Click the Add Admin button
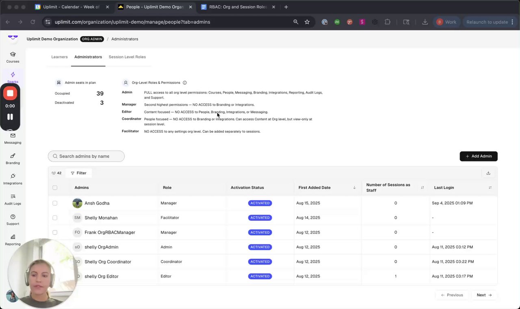This screenshot has height=309, width=520. (479, 156)
